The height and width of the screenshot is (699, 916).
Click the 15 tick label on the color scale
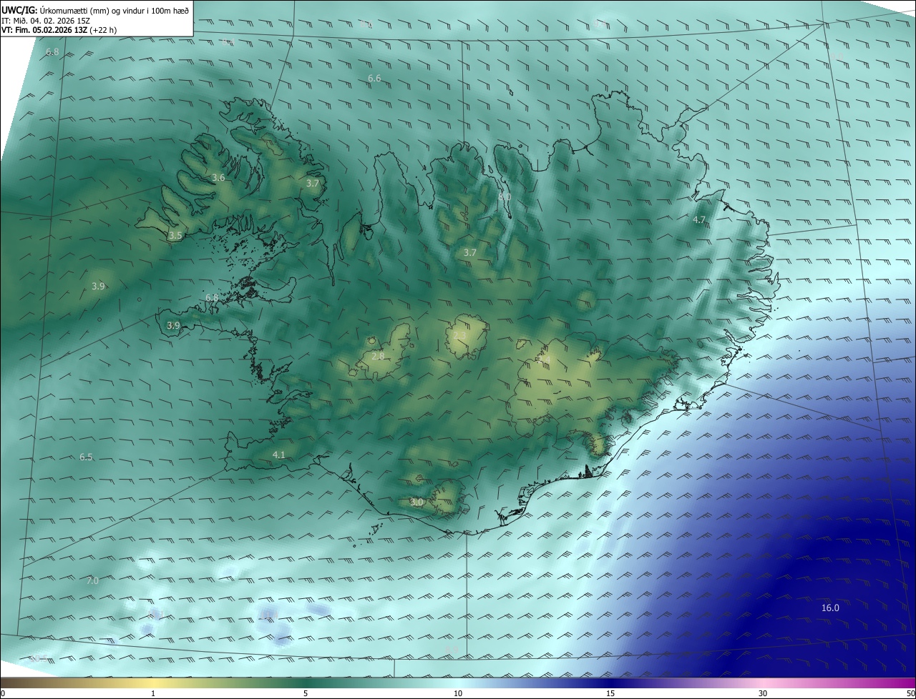coord(610,693)
